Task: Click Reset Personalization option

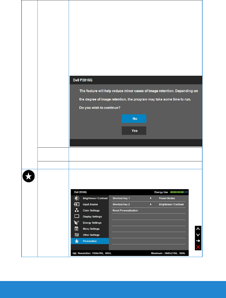Action: coord(125,210)
